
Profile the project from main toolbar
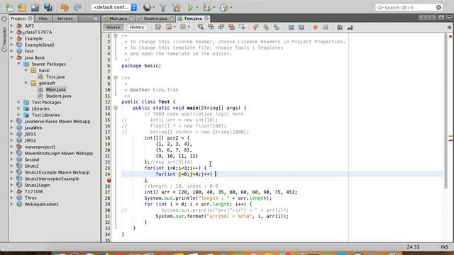[223, 8]
